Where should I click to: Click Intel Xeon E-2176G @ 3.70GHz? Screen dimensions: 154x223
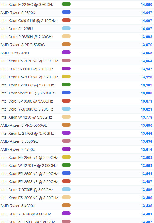[27, 133]
